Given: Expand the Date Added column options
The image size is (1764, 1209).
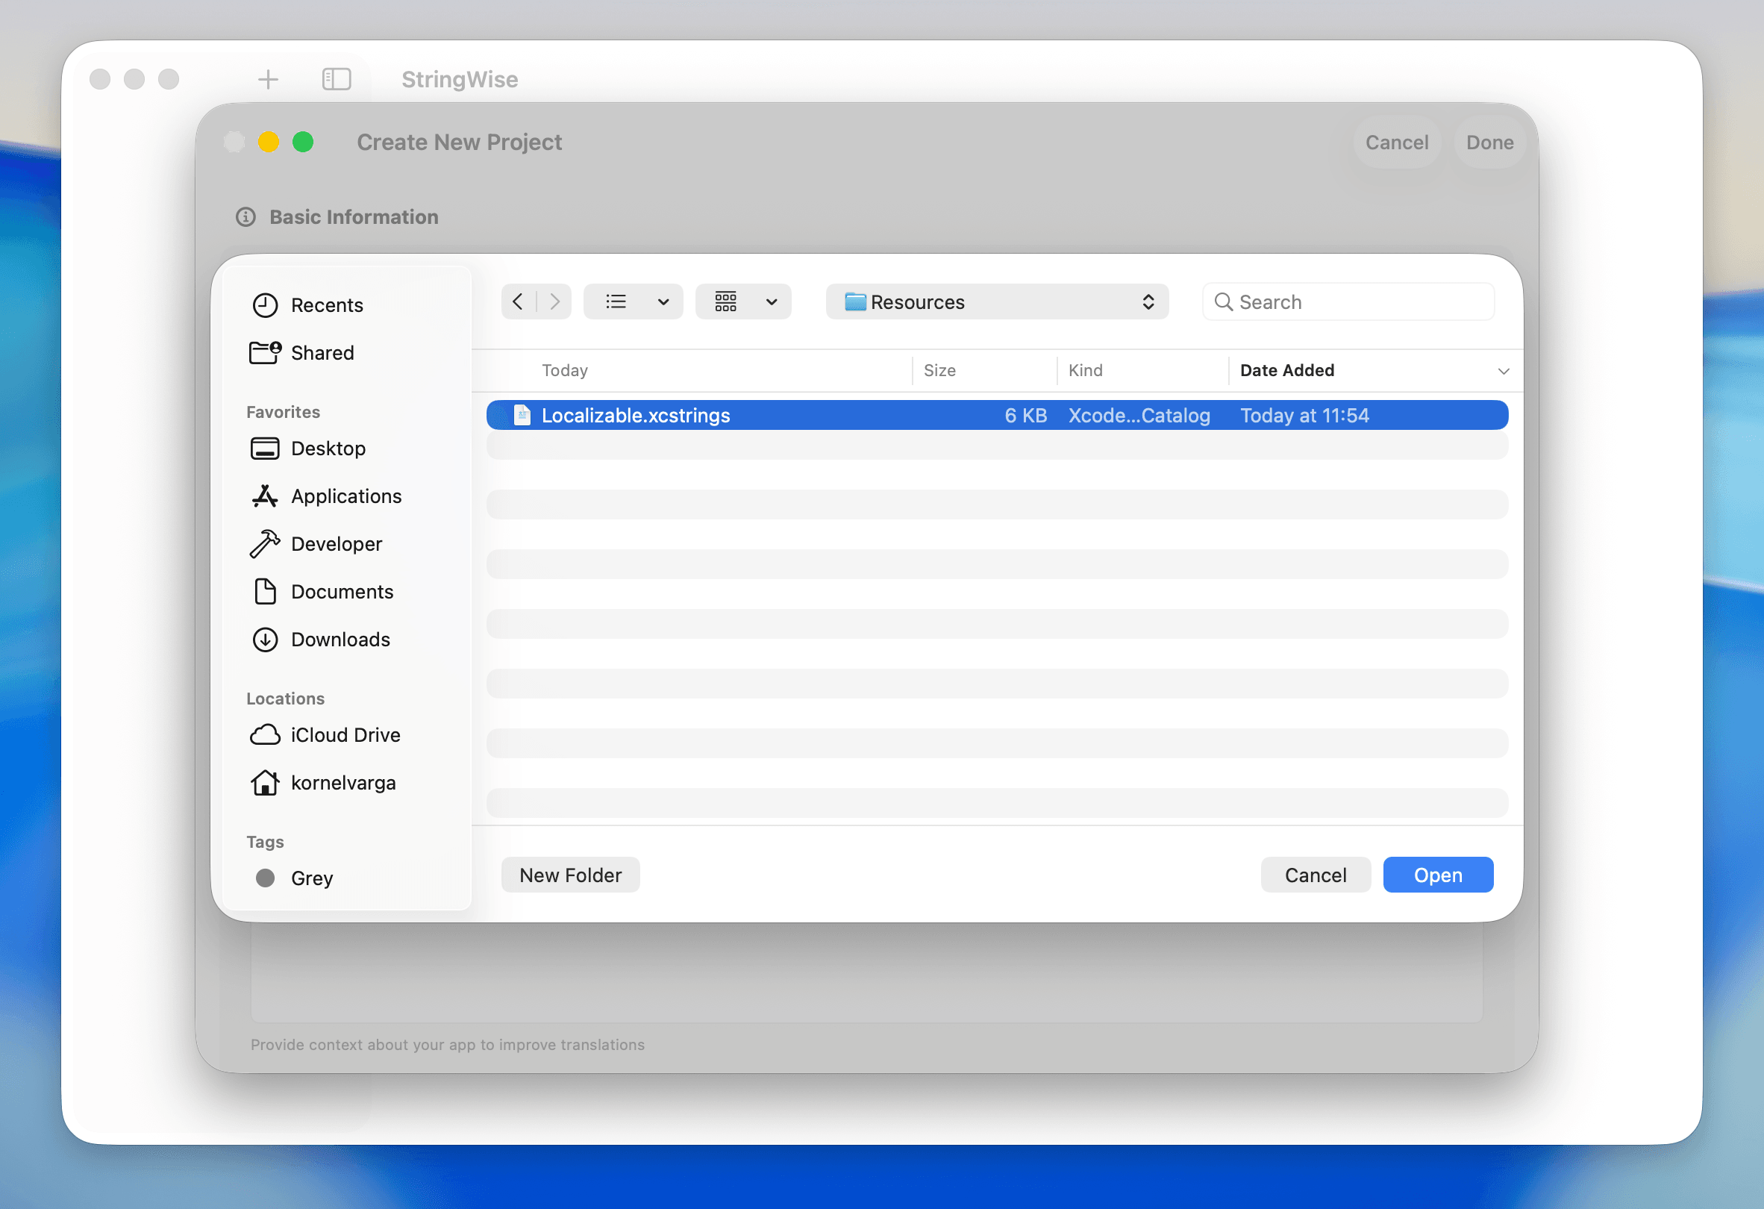Looking at the screenshot, I should (x=1504, y=371).
